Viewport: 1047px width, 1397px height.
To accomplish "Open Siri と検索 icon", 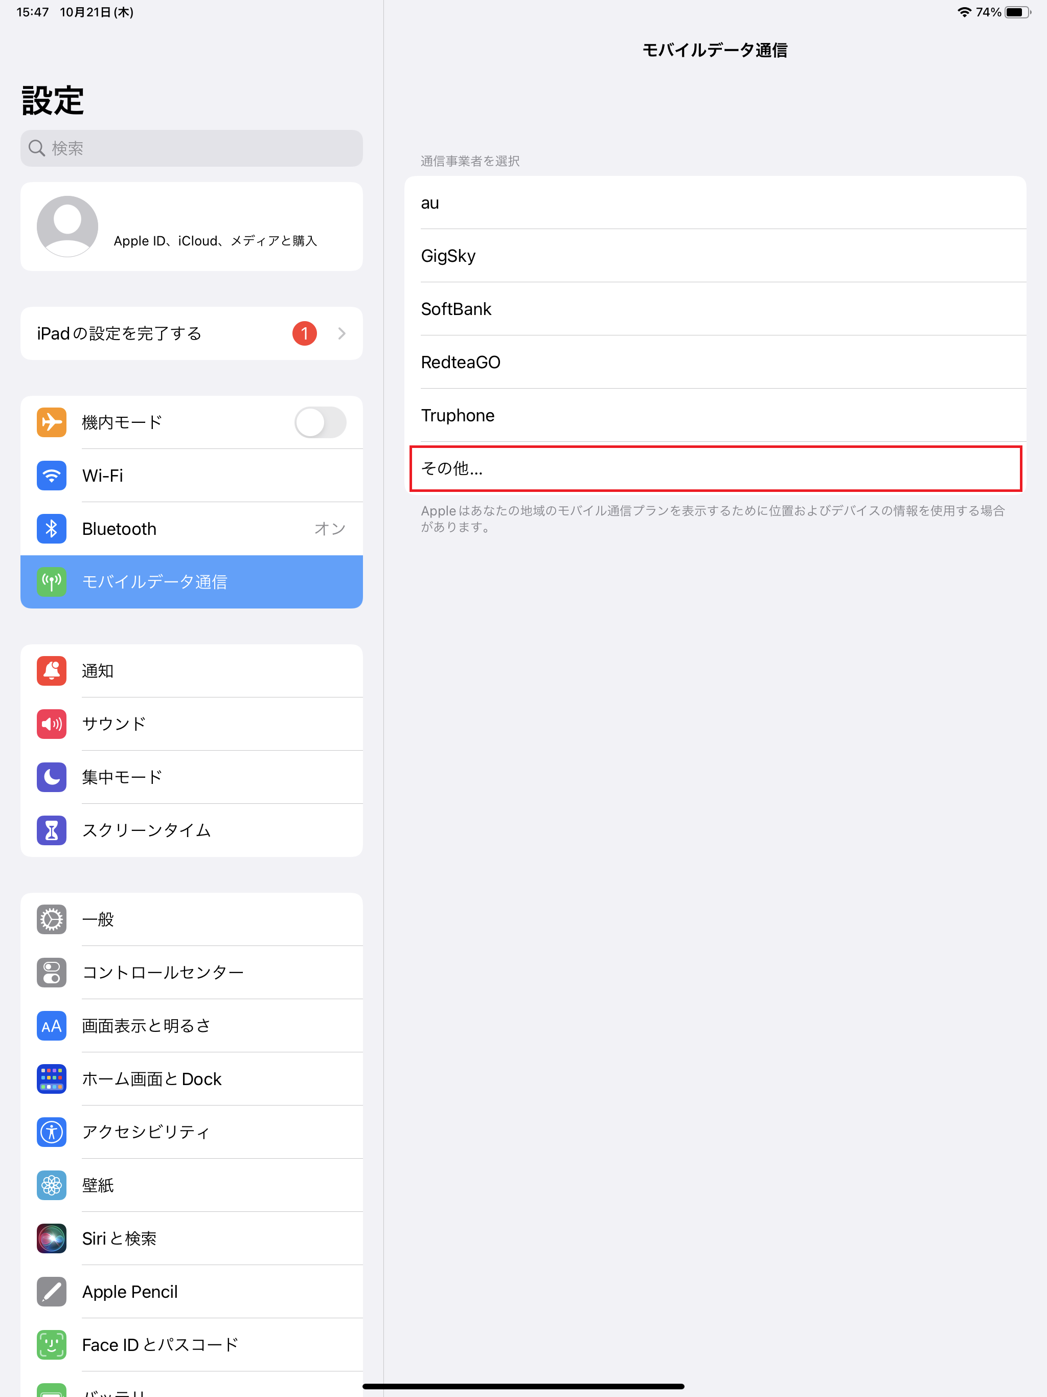I will 52,1238.
